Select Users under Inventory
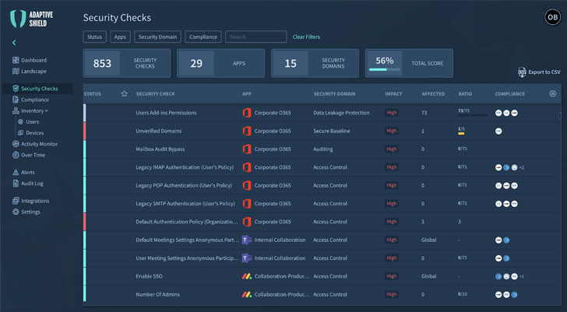The image size is (567, 312). pyautogui.click(x=32, y=122)
